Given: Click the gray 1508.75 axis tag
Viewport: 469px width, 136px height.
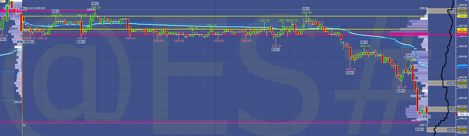Looking at the screenshot, I should [463, 8].
